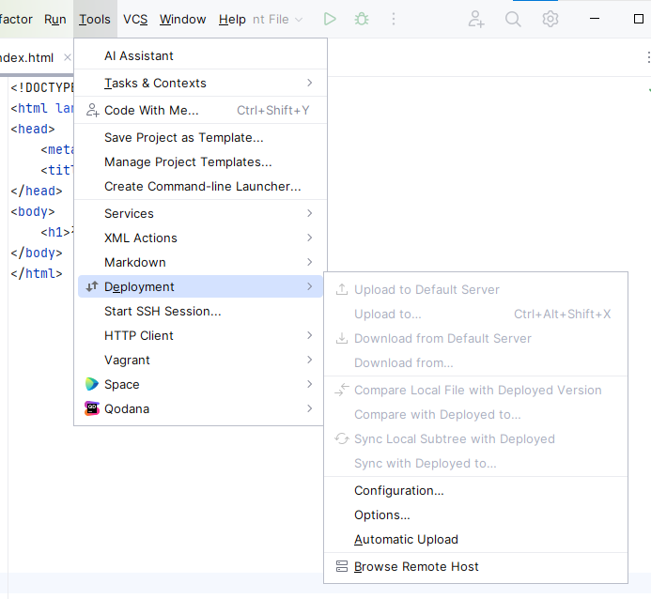This screenshot has height=599, width=651.
Task: Click Browse Remote Host
Action: click(x=475, y=567)
